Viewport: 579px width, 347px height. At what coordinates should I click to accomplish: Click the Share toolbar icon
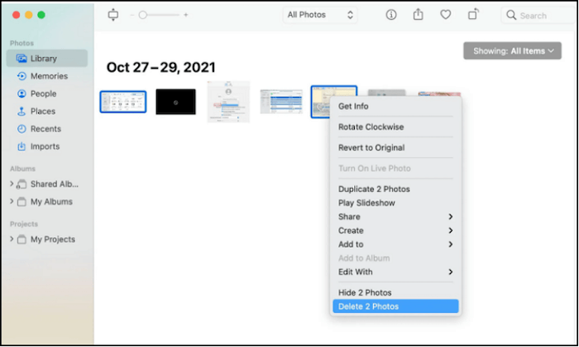point(418,15)
